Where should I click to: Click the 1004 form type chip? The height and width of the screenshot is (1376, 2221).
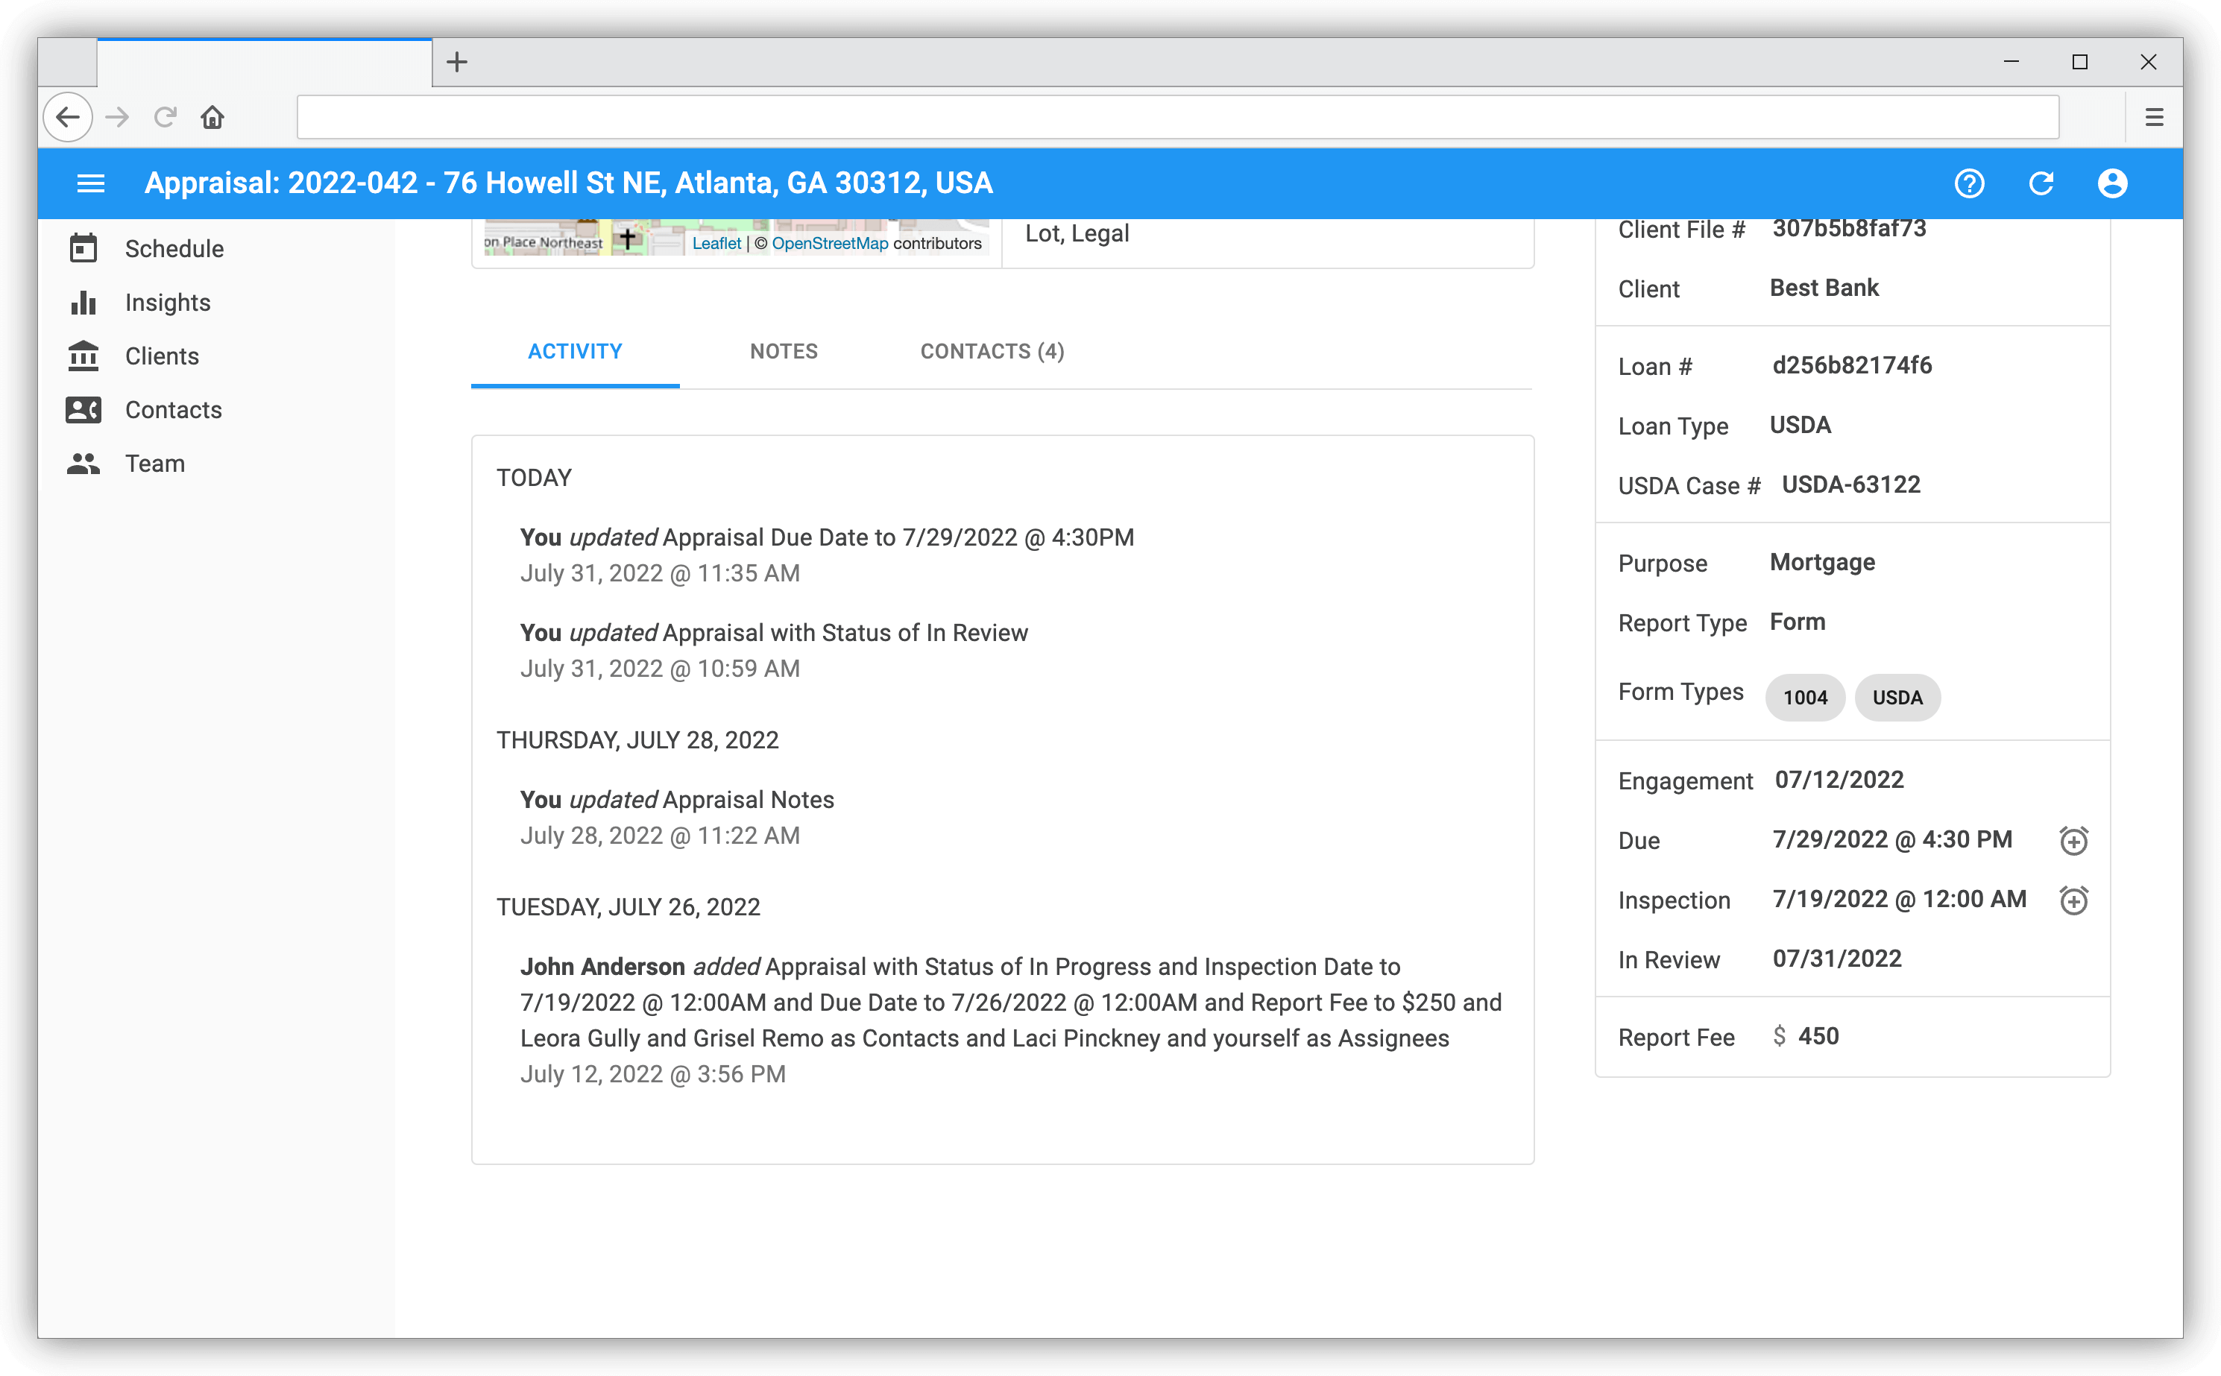coord(1804,698)
